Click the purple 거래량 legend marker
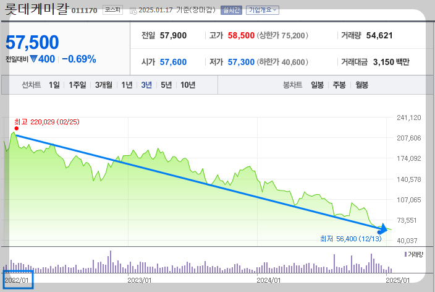This screenshot has width=435, height=292. click(x=405, y=254)
